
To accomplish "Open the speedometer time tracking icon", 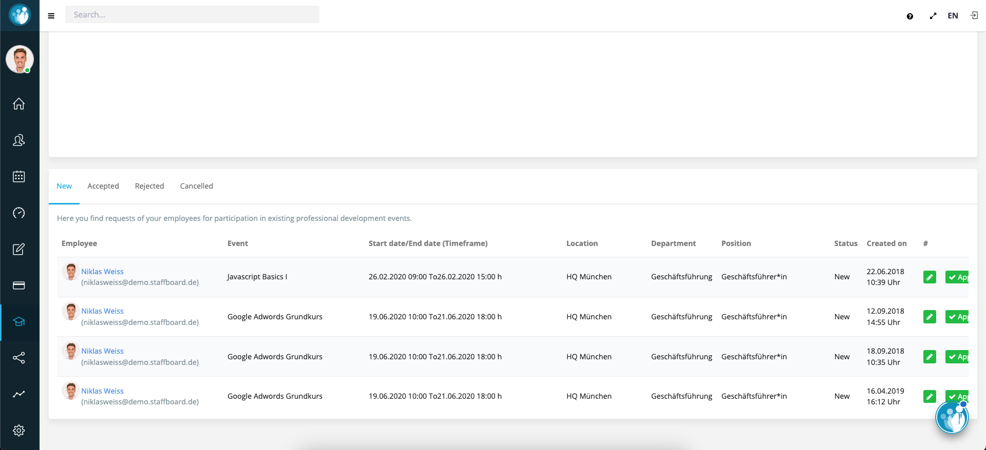I will 19,213.
